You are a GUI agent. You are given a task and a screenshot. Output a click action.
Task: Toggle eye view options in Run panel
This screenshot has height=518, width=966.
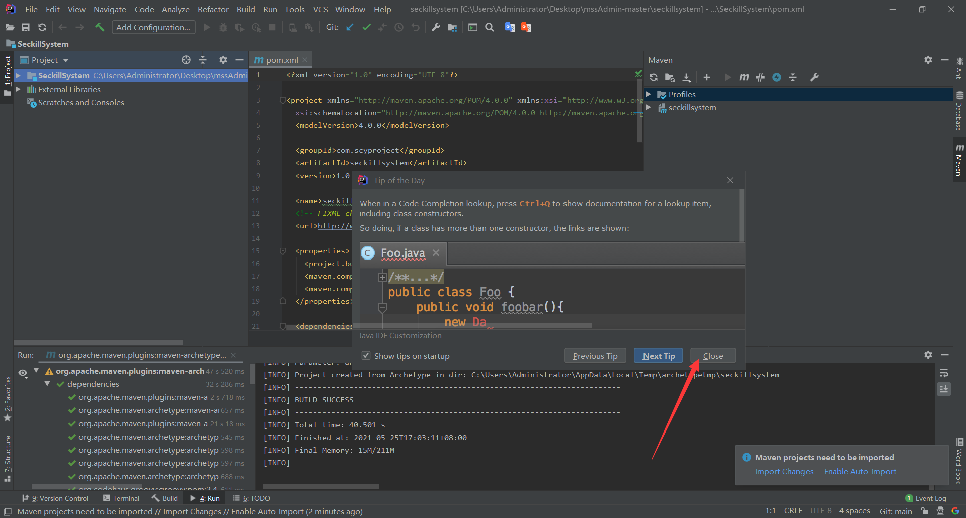coord(23,373)
